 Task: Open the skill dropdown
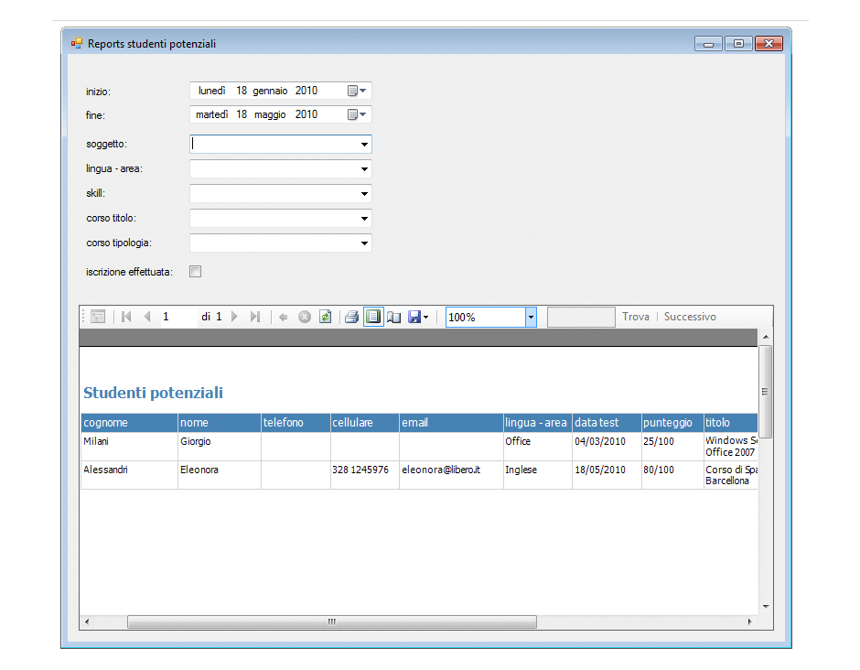364,194
